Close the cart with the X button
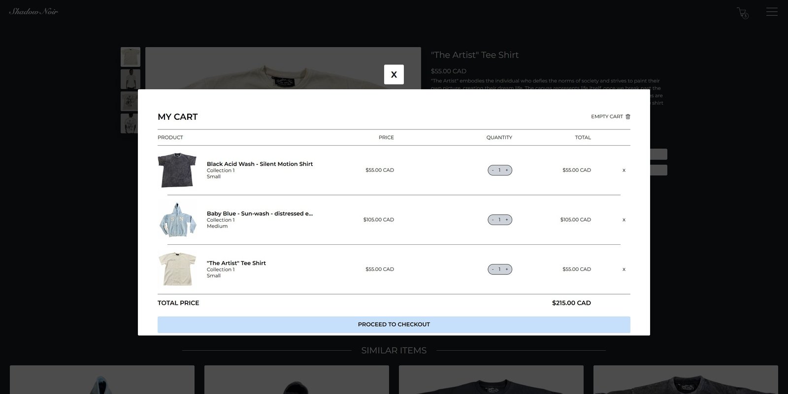The width and height of the screenshot is (788, 394). [x=394, y=74]
